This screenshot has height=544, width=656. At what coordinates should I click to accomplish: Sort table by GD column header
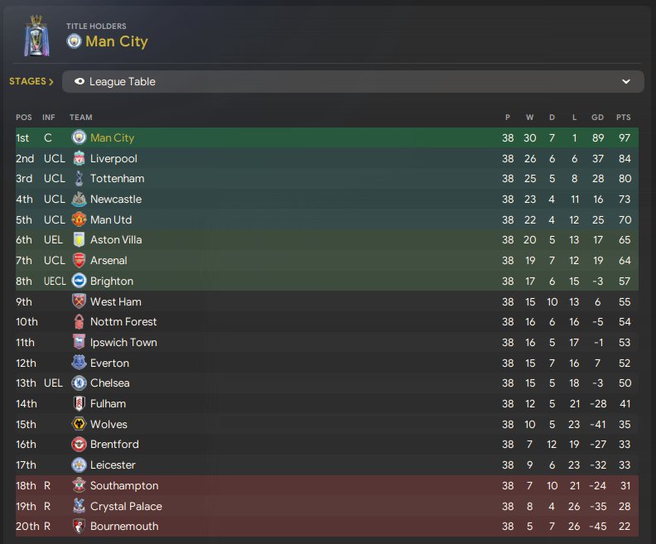tap(597, 118)
